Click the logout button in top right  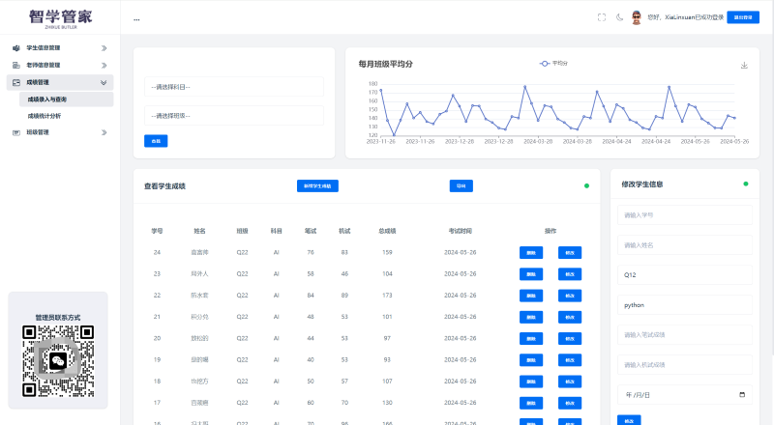(744, 17)
